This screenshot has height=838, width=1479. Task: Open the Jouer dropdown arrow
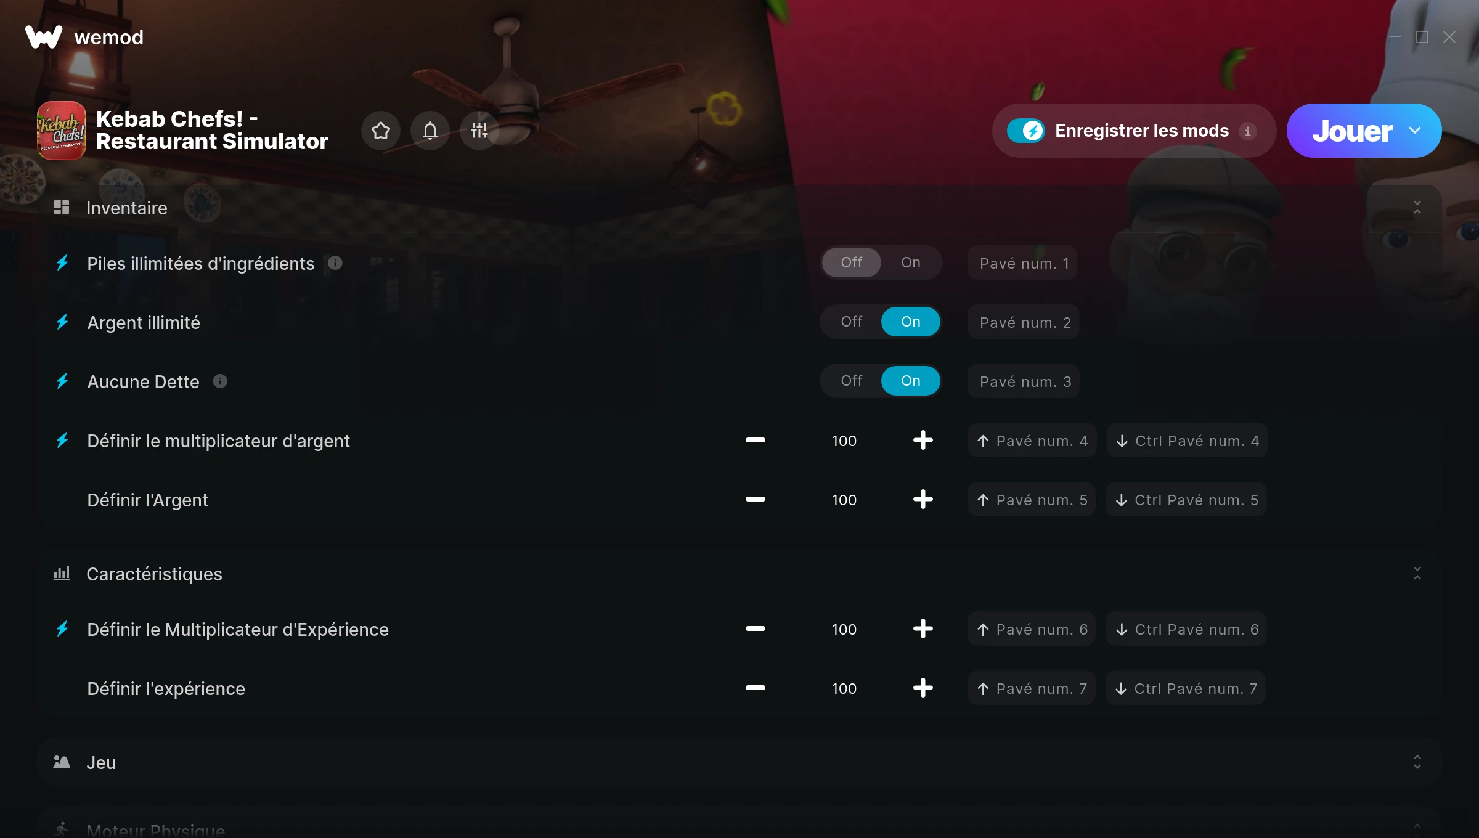1416,131
